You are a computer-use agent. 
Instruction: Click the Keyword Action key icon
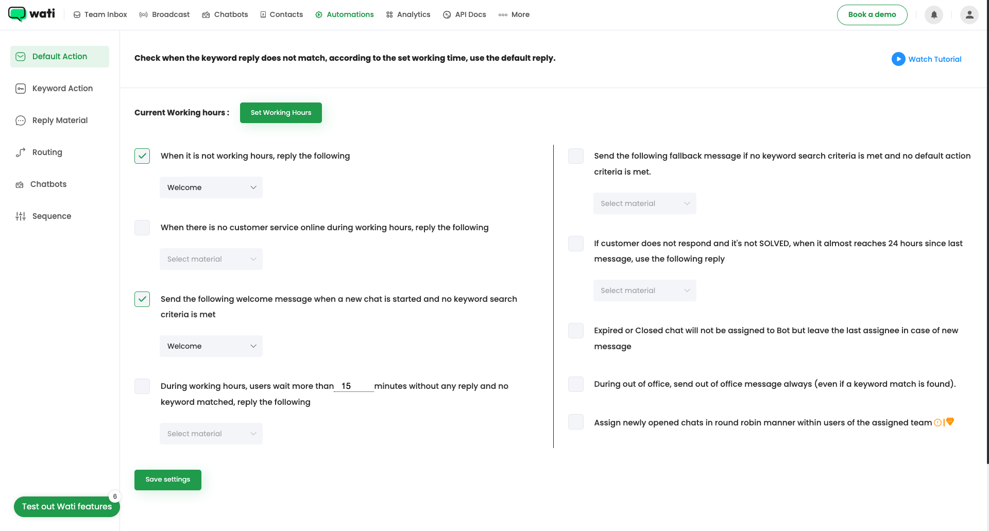(x=21, y=89)
